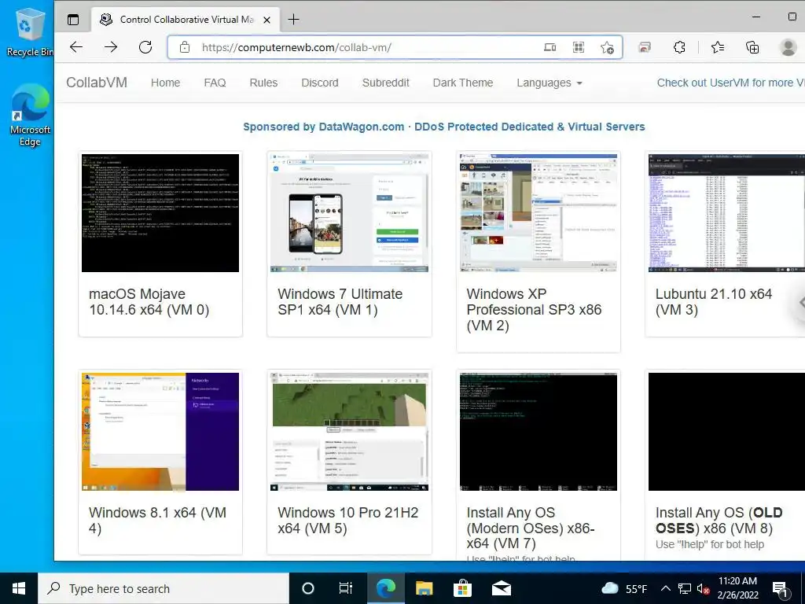Open the Windows 10 Pro 21H2 VM 5 thumbnail
Viewport: 805px width, 604px height.
[349, 432]
